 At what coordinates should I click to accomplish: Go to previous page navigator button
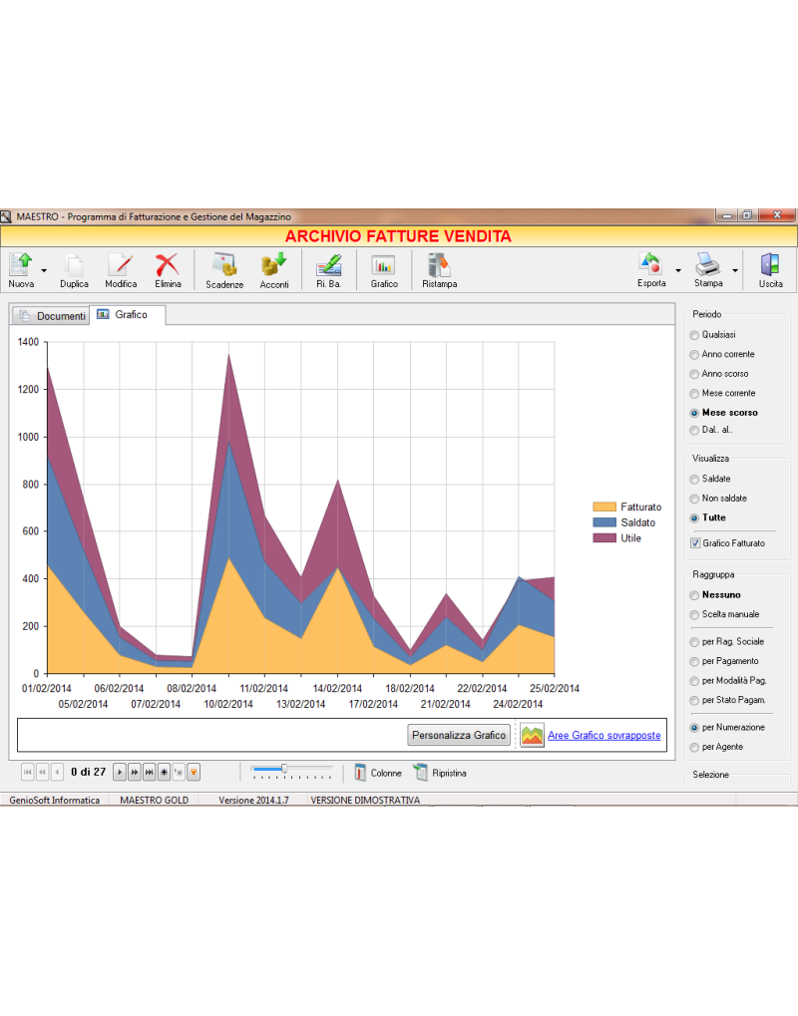[x=42, y=772]
